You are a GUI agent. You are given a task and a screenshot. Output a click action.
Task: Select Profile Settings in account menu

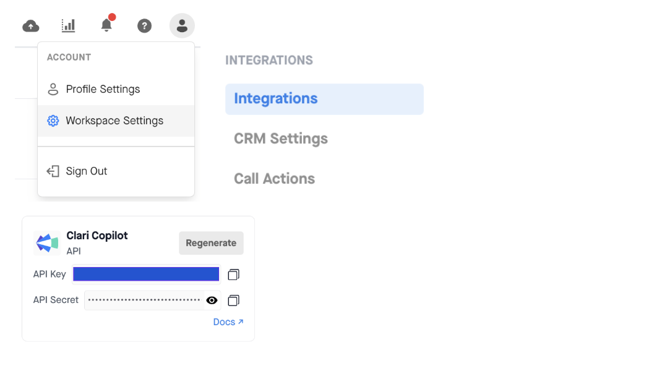coord(116,89)
